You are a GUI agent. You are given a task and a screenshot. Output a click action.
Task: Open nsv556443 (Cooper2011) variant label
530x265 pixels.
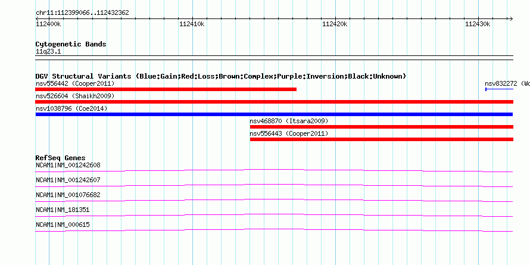click(x=289, y=133)
